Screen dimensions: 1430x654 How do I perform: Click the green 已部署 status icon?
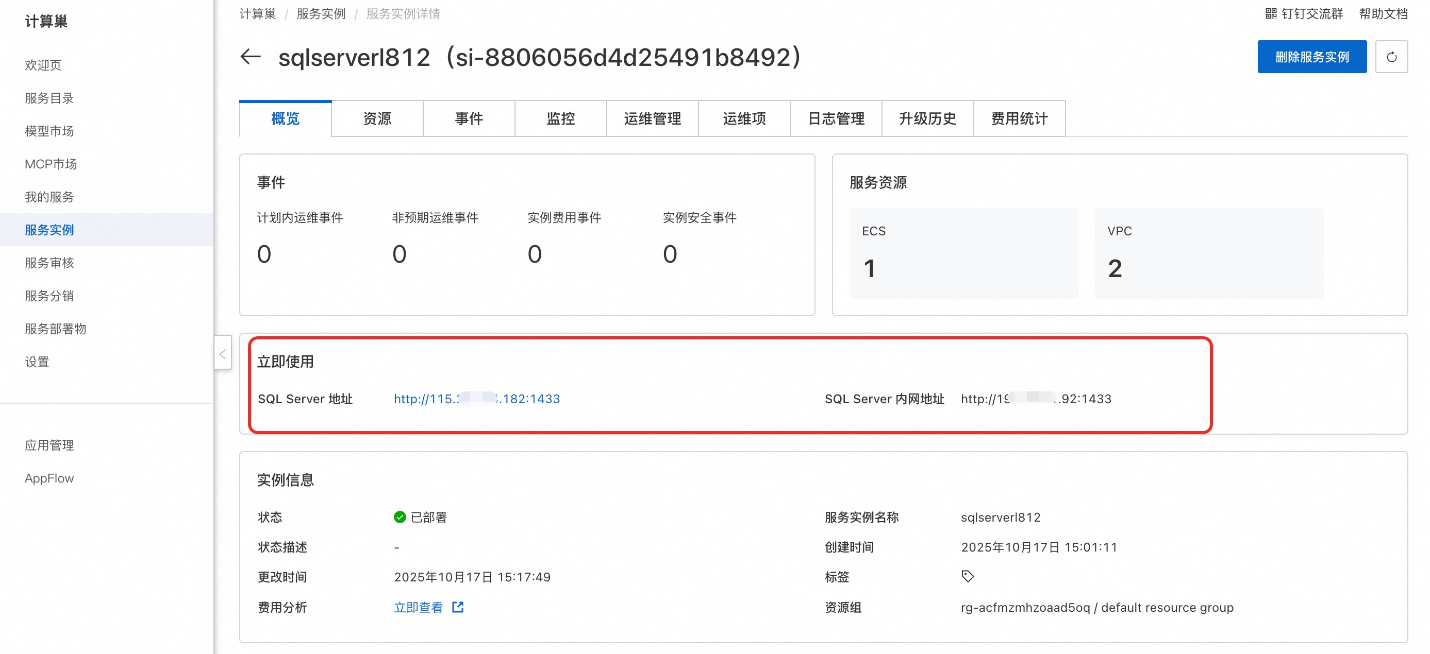[x=400, y=517]
